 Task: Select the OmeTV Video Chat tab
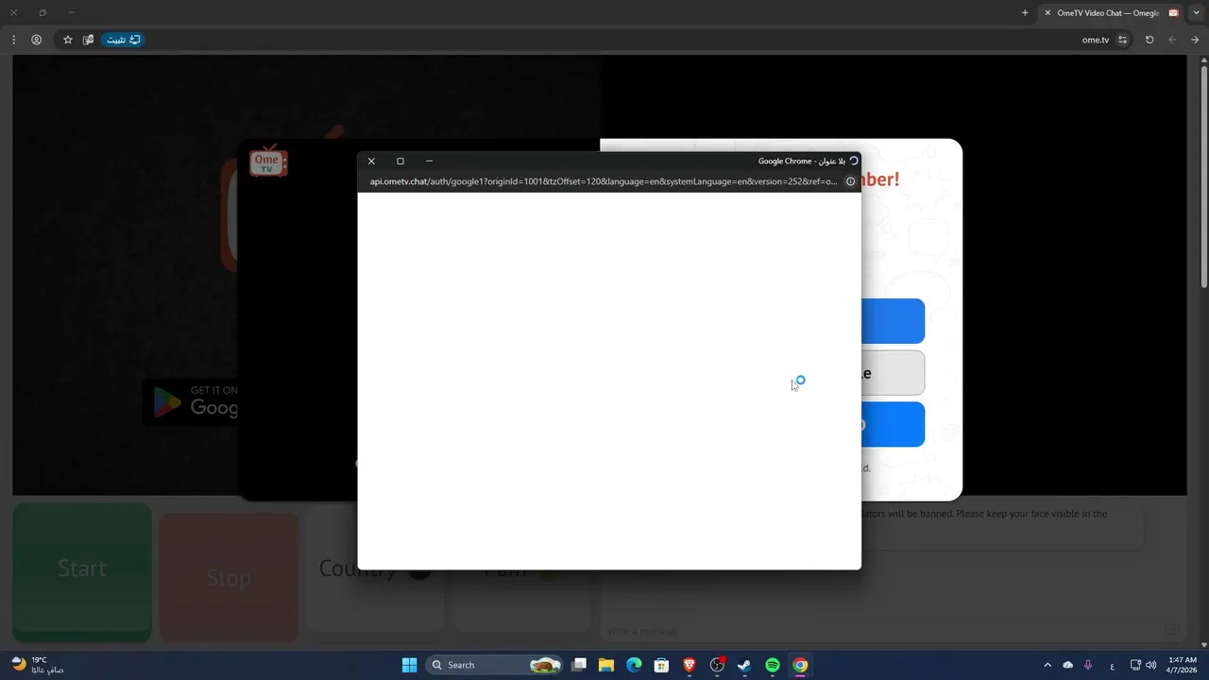[1112, 13]
